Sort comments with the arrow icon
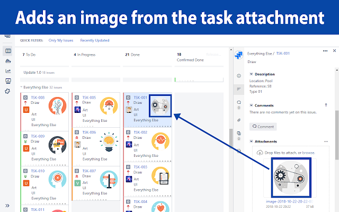 [326, 105]
